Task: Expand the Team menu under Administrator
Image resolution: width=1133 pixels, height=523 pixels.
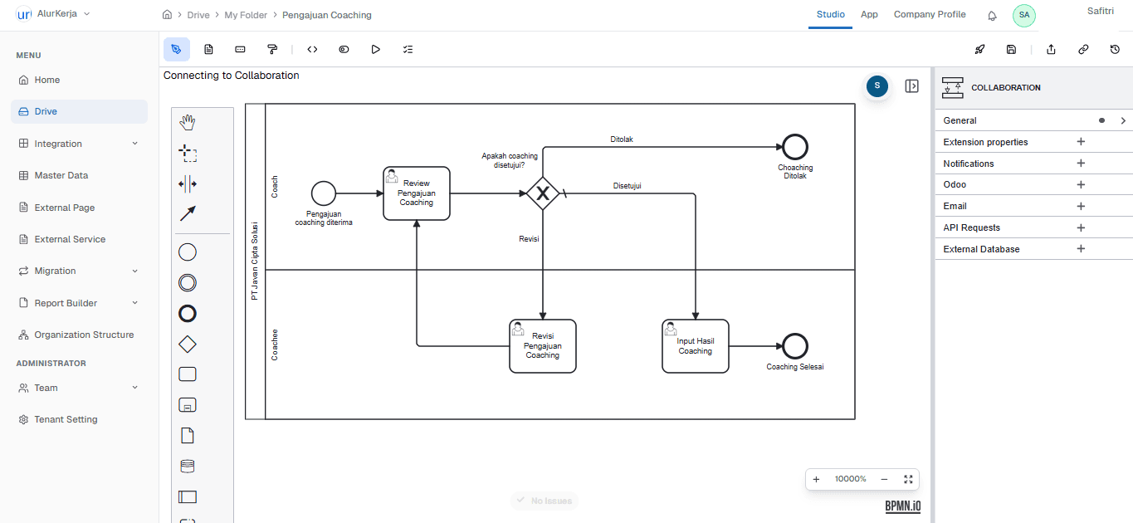Action: [79, 388]
